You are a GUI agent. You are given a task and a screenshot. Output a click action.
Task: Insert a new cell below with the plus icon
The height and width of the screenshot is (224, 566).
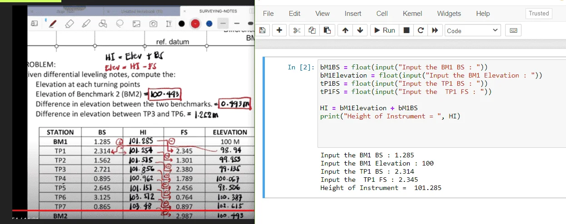279,30
